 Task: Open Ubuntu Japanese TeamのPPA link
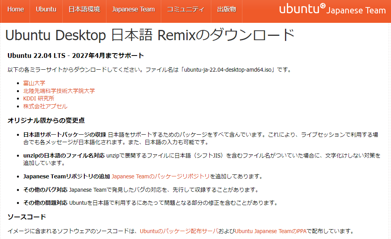click(270, 231)
